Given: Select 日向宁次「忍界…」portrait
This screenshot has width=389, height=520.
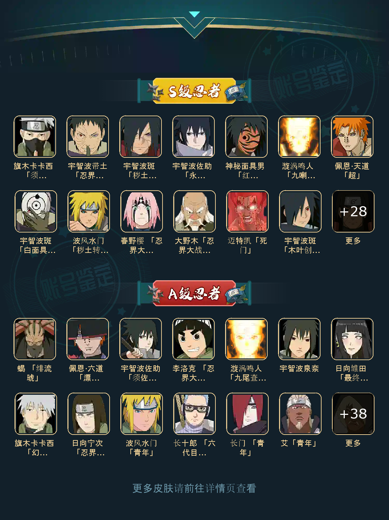Looking at the screenshot, I should 89,414.
